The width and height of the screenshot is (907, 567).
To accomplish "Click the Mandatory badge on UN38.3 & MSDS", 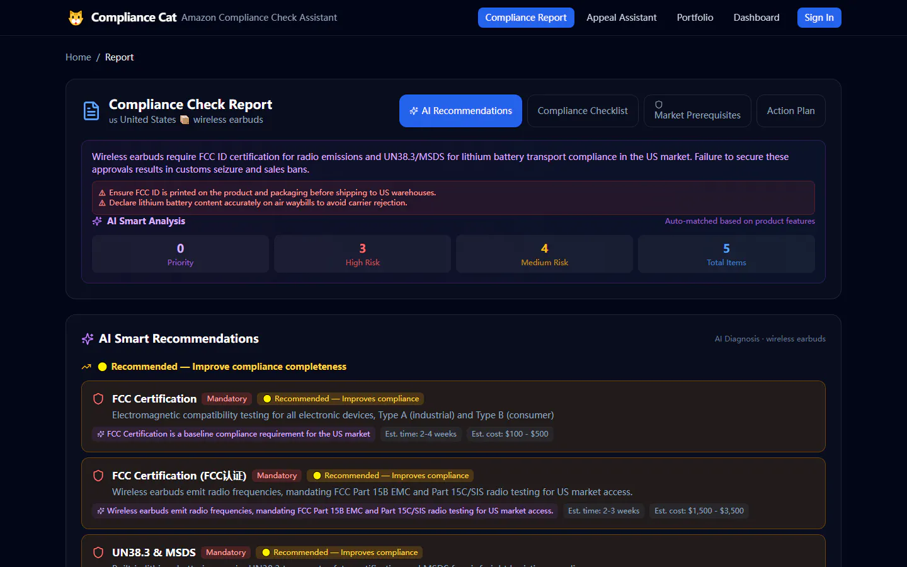I will 225,553.
